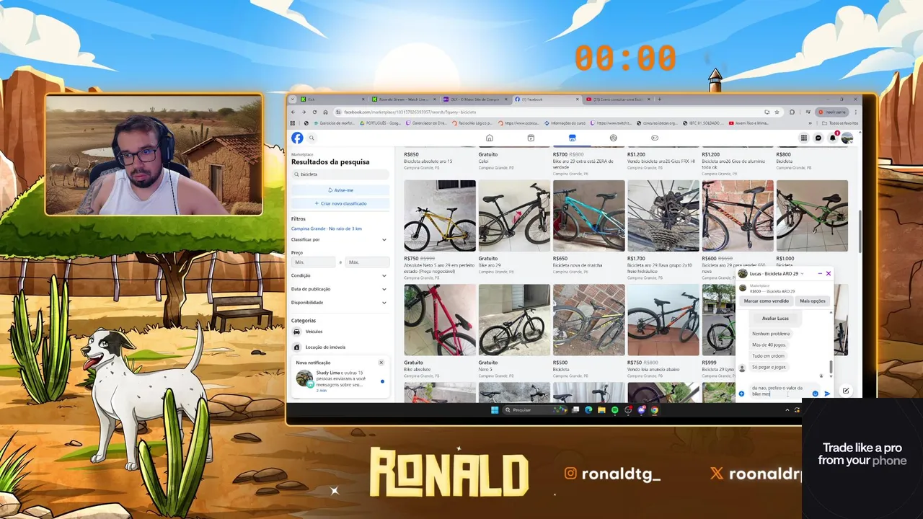Screen dimensions: 923x519
Task: Close the Lucas chat window
Action: (829, 274)
